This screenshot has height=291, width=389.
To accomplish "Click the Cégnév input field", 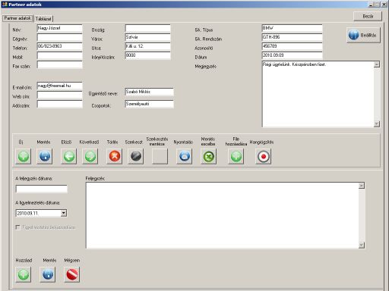I will (60, 37).
